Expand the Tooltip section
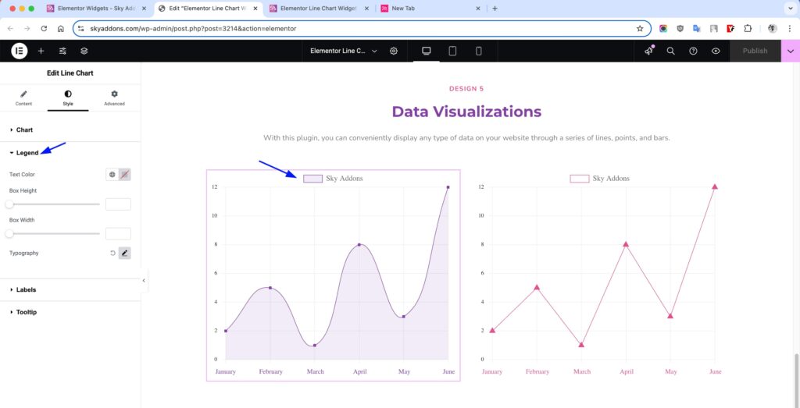Viewport: 800px width, 408px height. click(70, 312)
